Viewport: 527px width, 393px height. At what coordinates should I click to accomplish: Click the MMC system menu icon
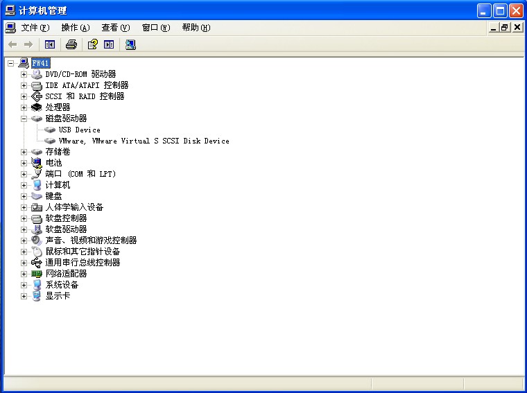pos(10,28)
